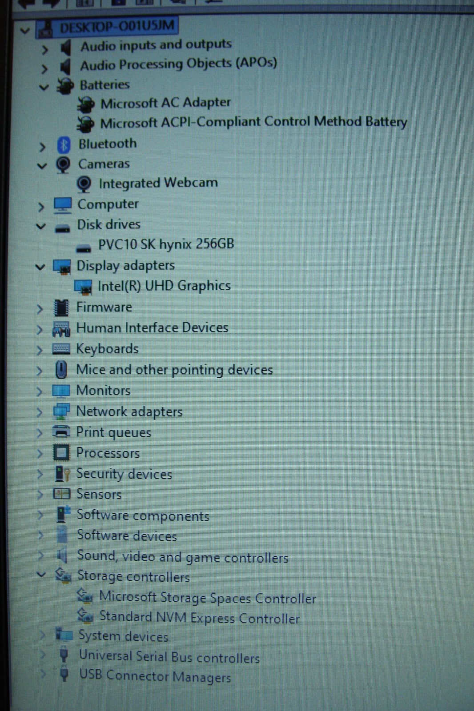Collapse the Disk drives node
This screenshot has width=474, height=711.
click(41, 226)
